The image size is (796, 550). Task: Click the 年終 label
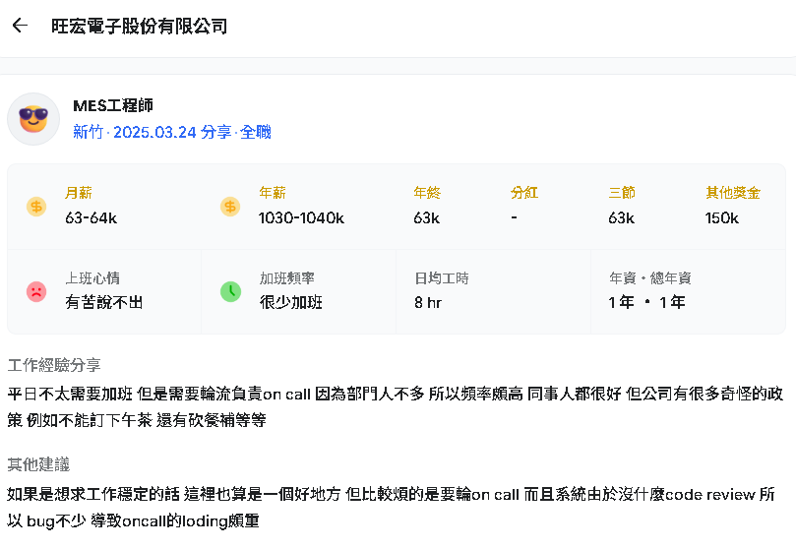pyautogui.click(x=427, y=193)
